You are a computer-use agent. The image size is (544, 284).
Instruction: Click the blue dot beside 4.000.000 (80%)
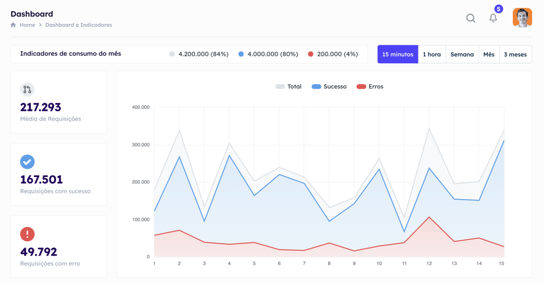tap(241, 54)
